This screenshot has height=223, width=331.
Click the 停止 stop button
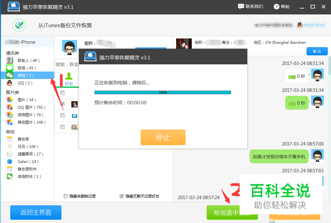(x=163, y=137)
